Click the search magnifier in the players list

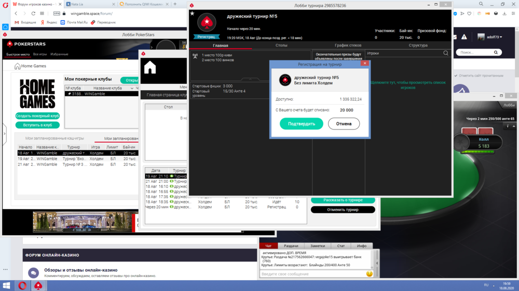tap(446, 53)
